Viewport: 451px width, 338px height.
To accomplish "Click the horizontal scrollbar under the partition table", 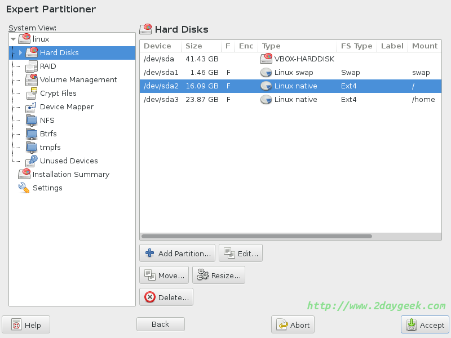I will click(257, 236).
